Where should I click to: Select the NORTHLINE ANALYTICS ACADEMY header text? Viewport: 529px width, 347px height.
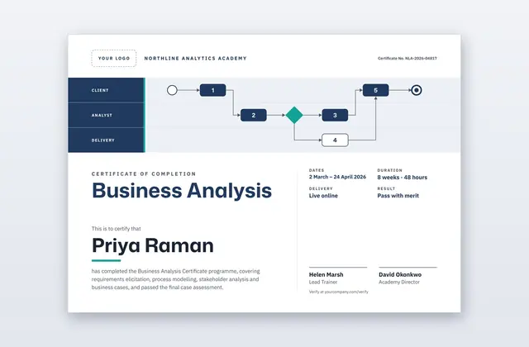[x=195, y=59]
